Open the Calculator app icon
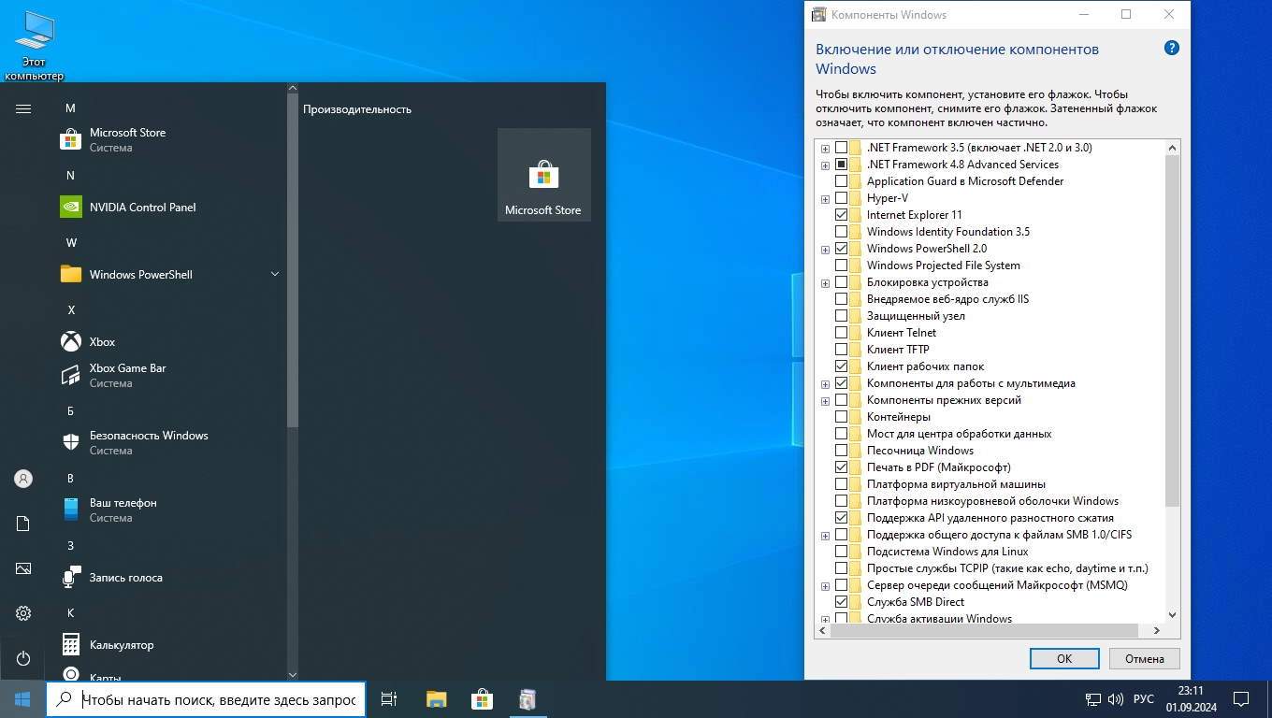The width and height of the screenshot is (1272, 718). coord(71,645)
